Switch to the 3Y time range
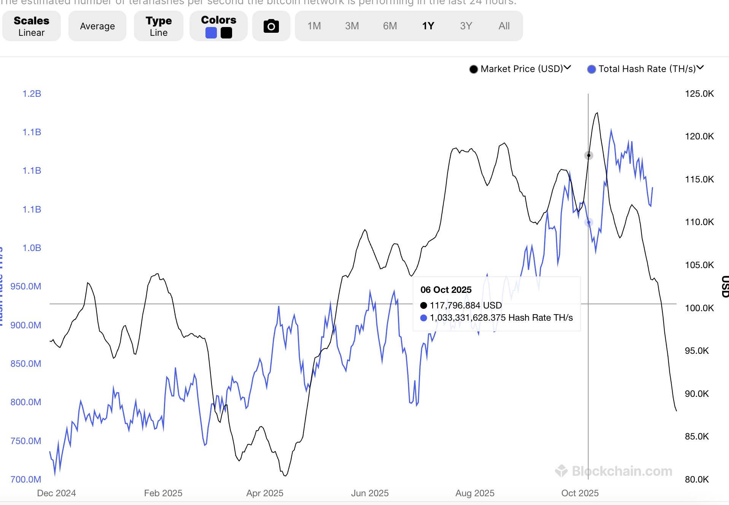The height and width of the screenshot is (505, 729). (x=466, y=26)
